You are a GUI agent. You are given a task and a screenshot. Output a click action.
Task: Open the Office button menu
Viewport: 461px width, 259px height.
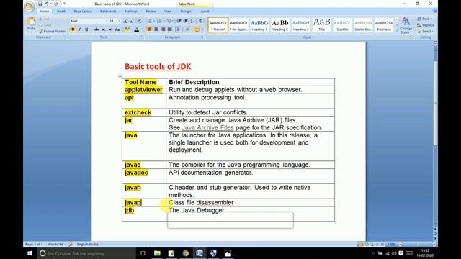(x=30, y=6)
